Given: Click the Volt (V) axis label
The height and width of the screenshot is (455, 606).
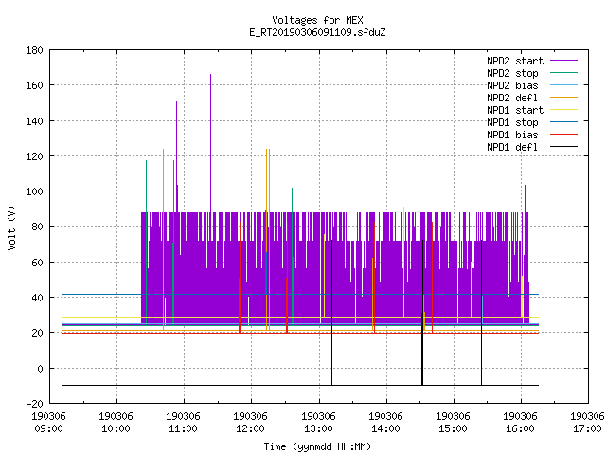Looking at the screenshot, I should [11, 227].
